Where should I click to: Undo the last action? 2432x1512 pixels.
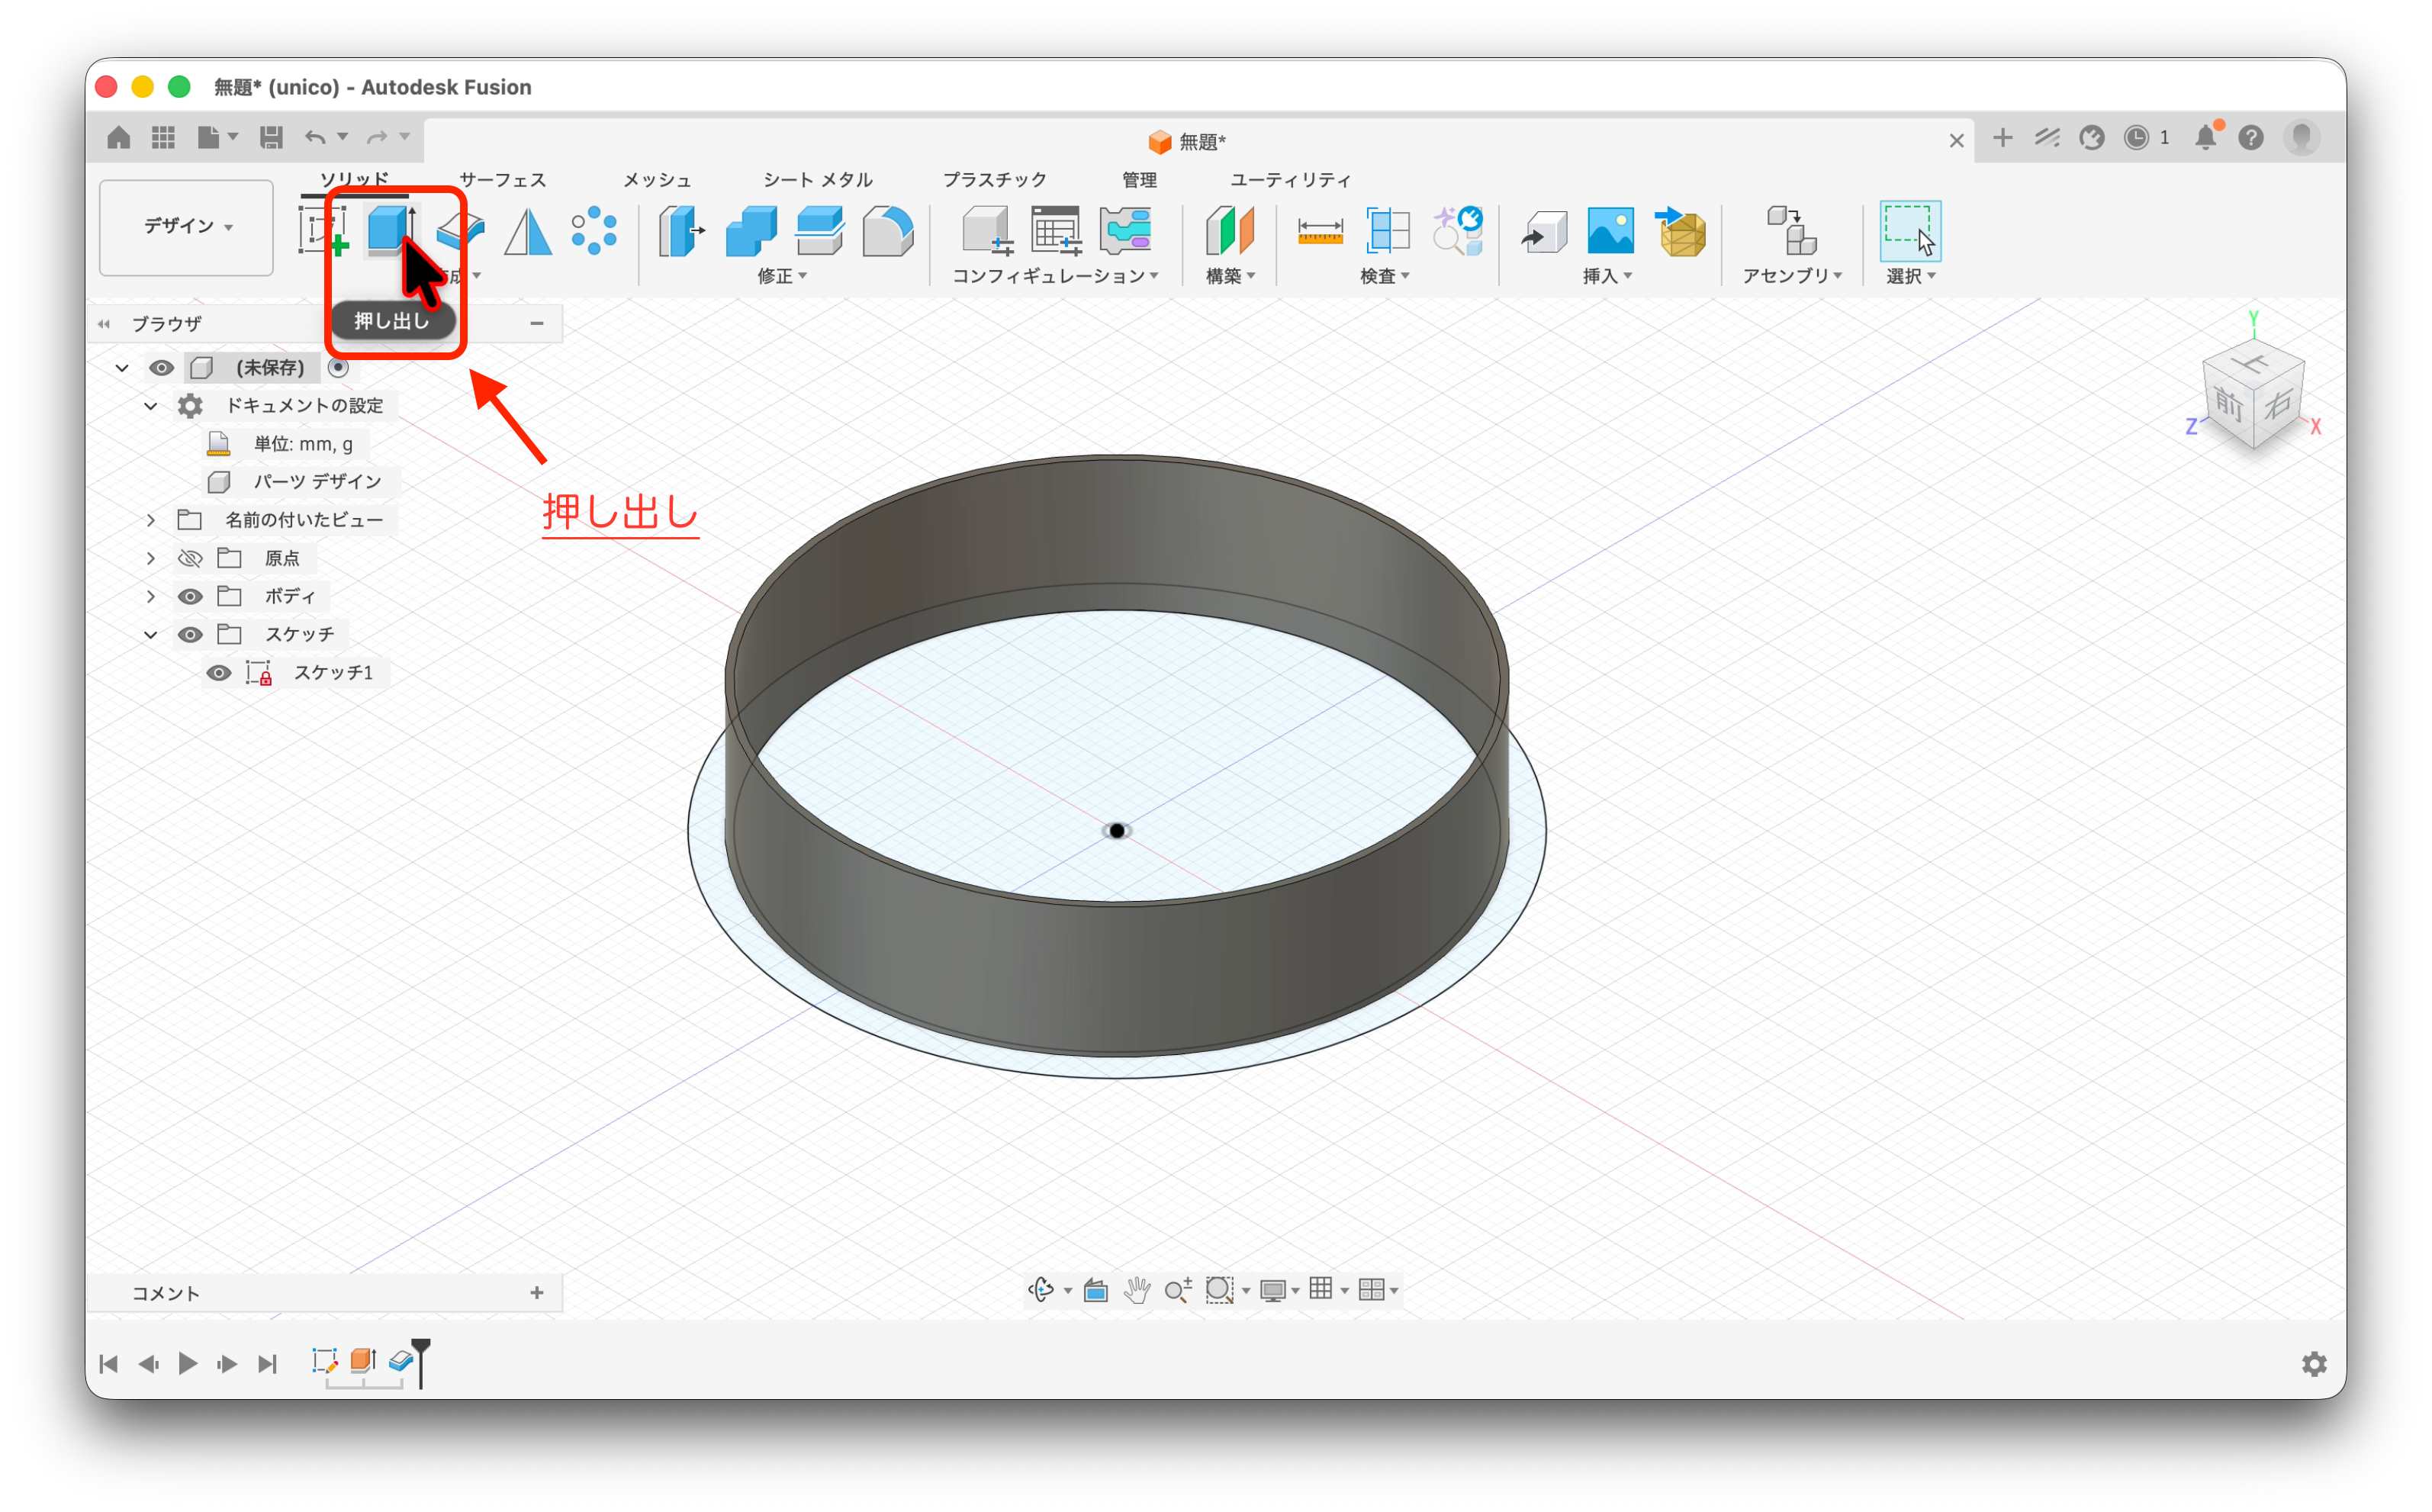pos(315,137)
